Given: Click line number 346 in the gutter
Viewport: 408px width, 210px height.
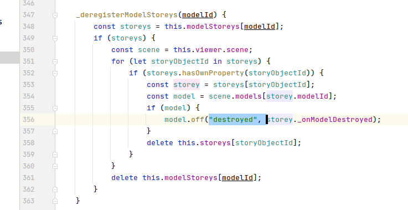Looking at the screenshot, I should pyautogui.click(x=28, y=3).
